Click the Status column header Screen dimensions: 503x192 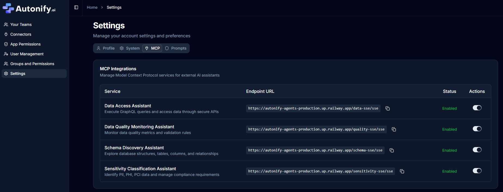coord(449,91)
